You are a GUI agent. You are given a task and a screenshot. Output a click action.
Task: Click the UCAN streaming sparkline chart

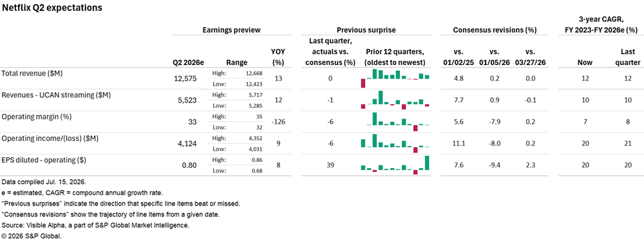(x=395, y=100)
